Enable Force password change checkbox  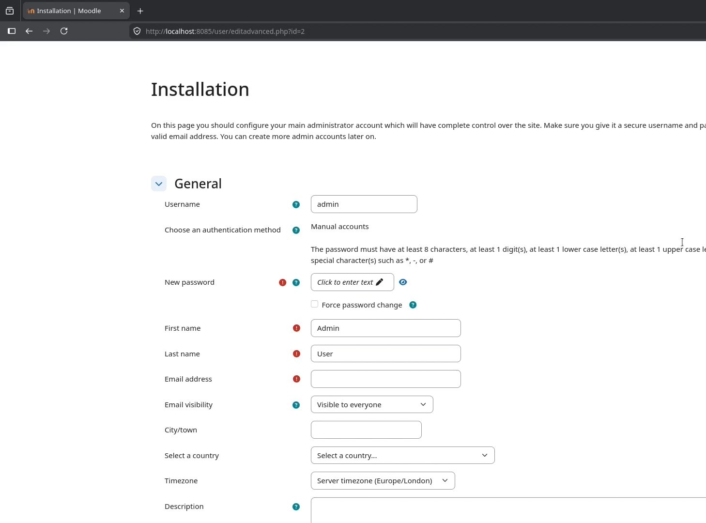(315, 304)
